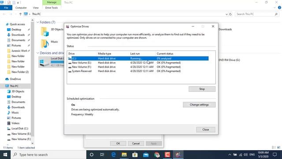Select OneDrive in navigation pane

[15, 79]
